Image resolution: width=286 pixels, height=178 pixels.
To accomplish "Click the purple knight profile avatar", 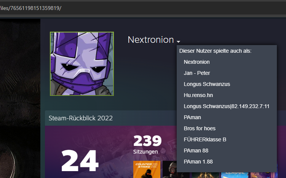I will pyautogui.click(x=82, y=64).
